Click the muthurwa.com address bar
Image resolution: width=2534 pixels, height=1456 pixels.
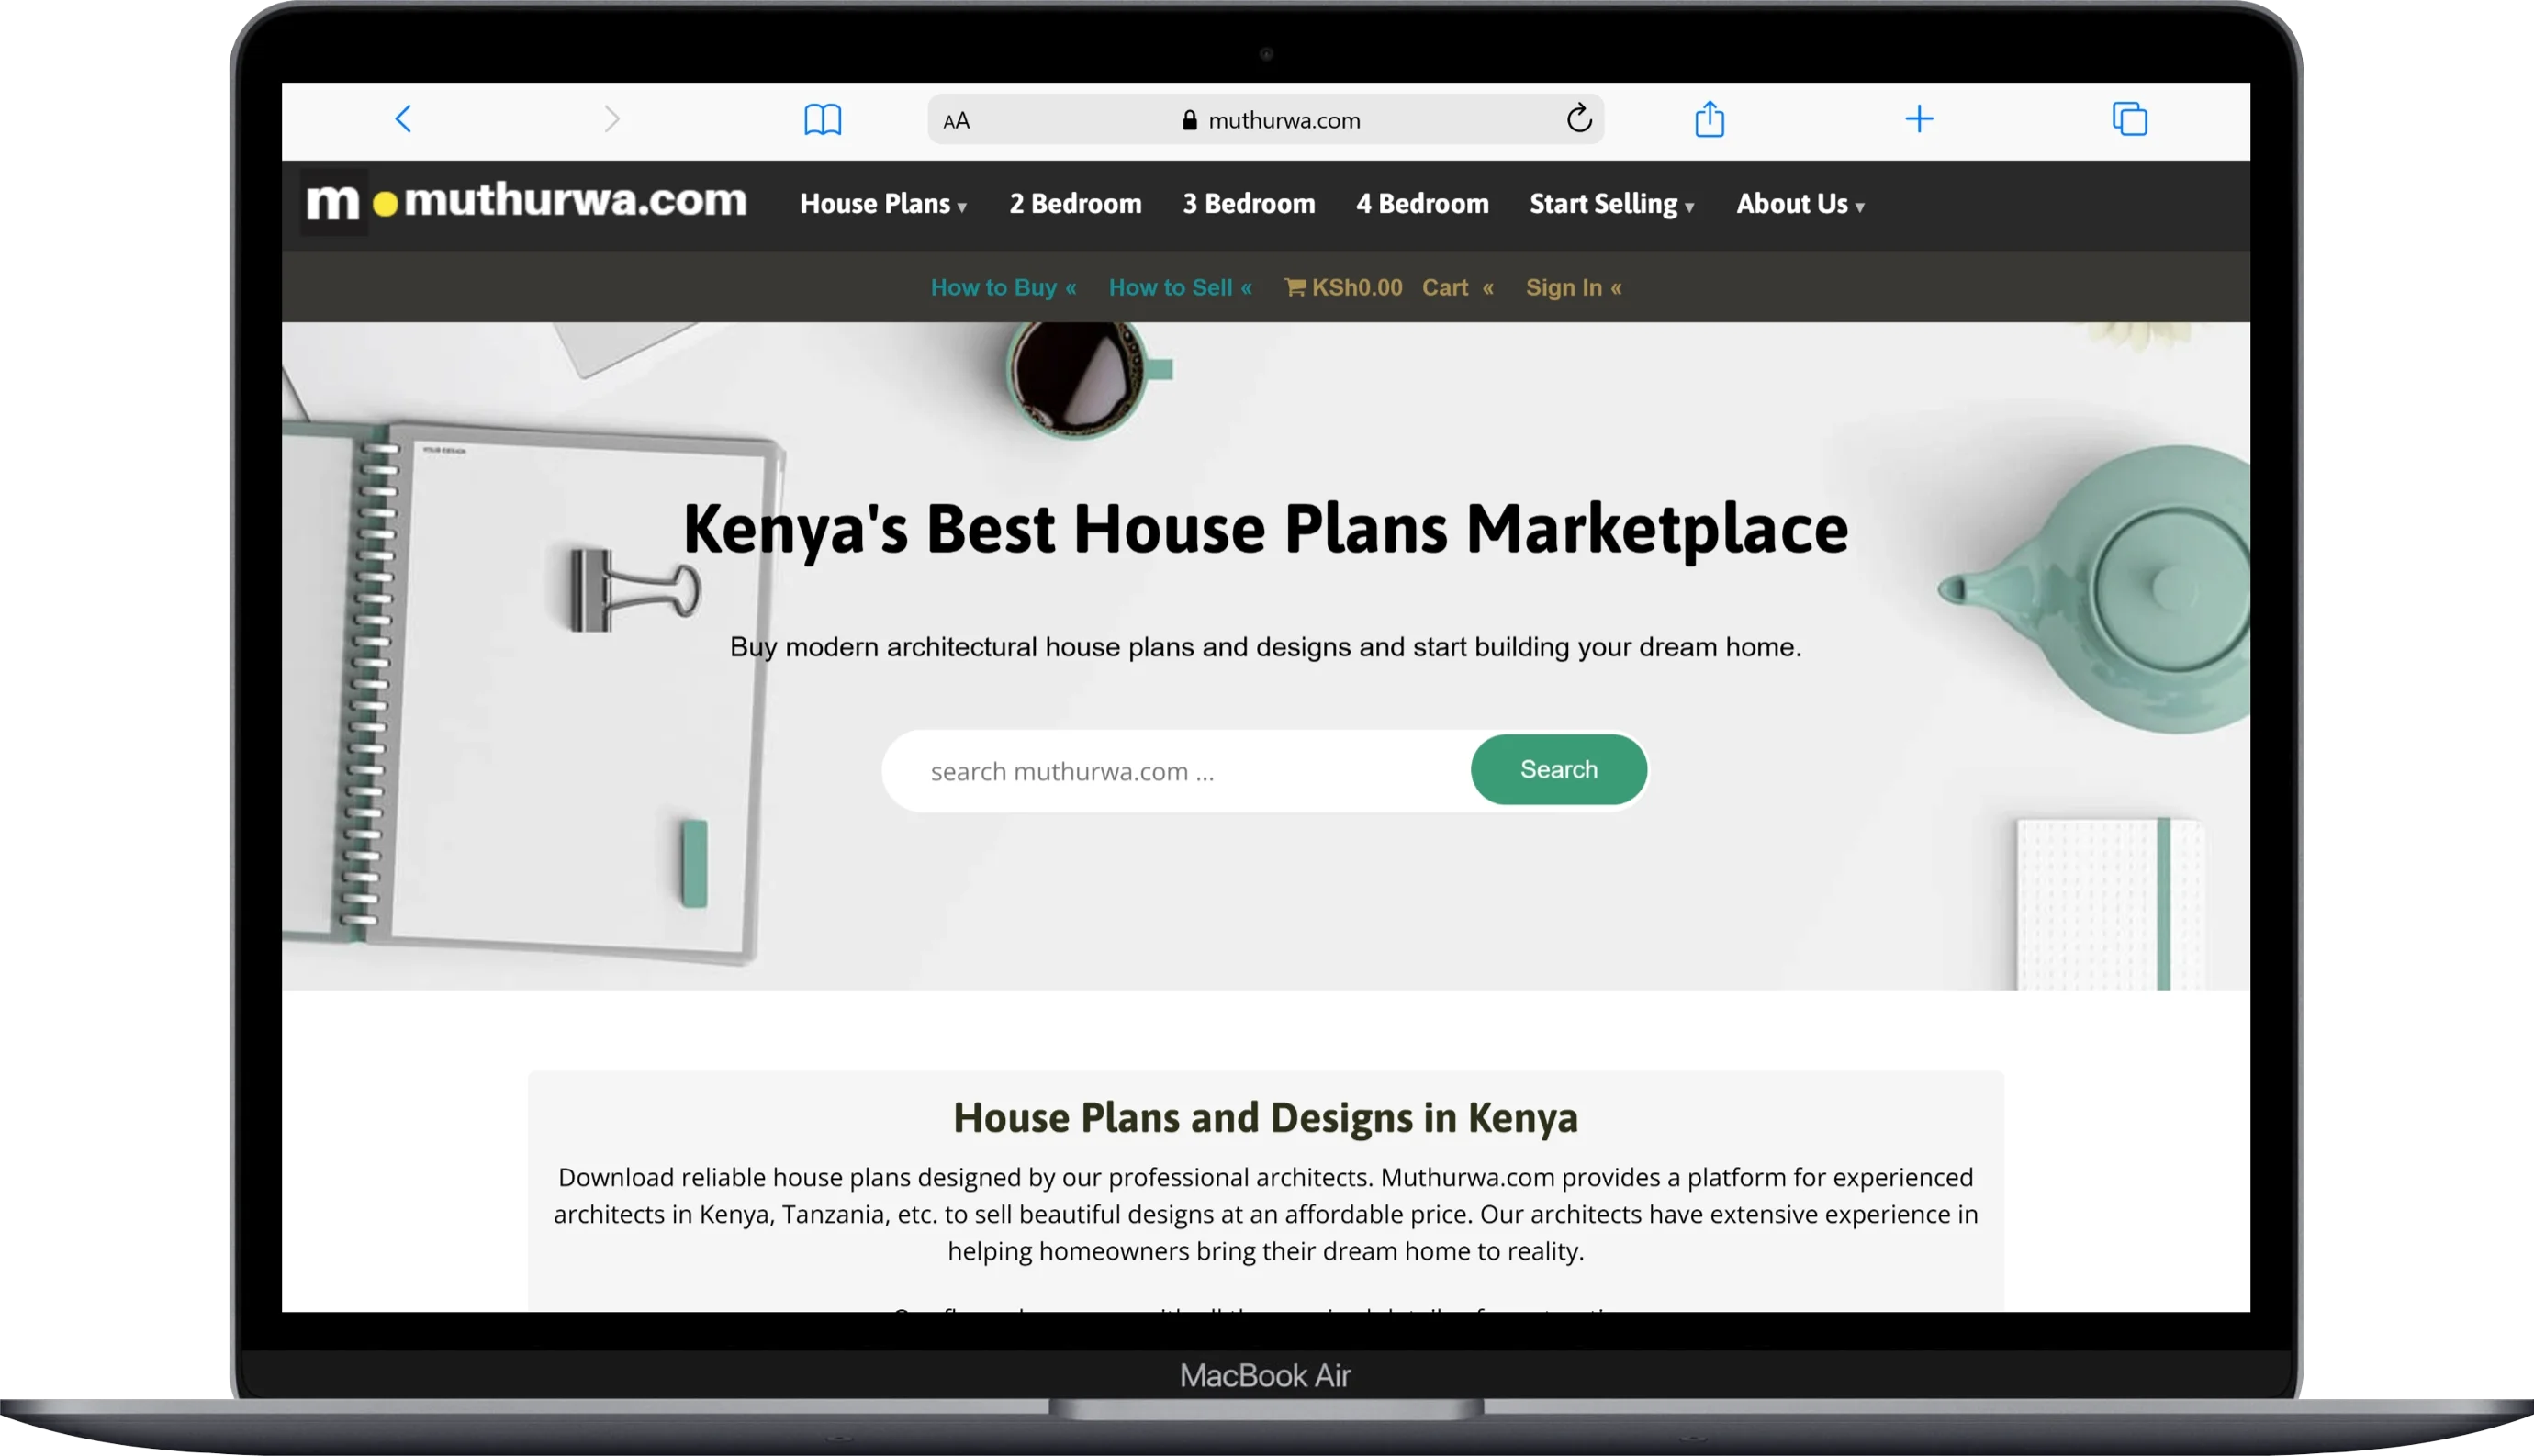[x=1266, y=120]
